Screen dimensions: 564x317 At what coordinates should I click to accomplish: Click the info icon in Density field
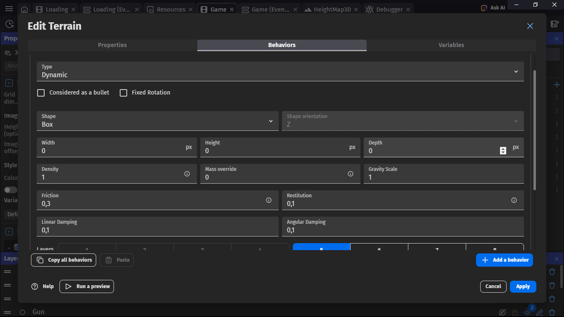pyautogui.click(x=187, y=174)
